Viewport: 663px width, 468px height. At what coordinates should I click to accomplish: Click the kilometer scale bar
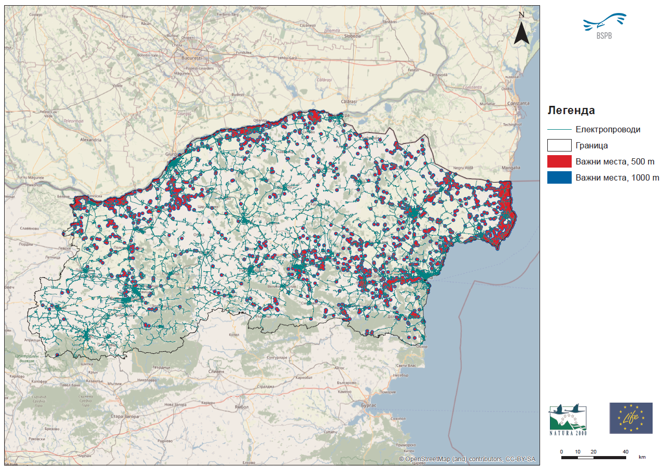click(x=593, y=457)
